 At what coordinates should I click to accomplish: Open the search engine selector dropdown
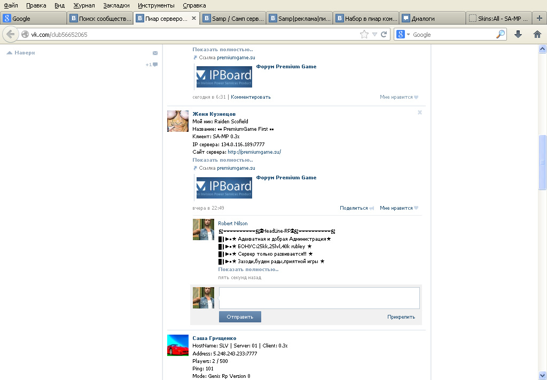coord(404,34)
